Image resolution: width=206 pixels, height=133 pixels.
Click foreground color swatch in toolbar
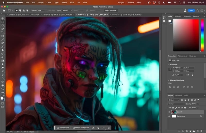click(2, 98)
